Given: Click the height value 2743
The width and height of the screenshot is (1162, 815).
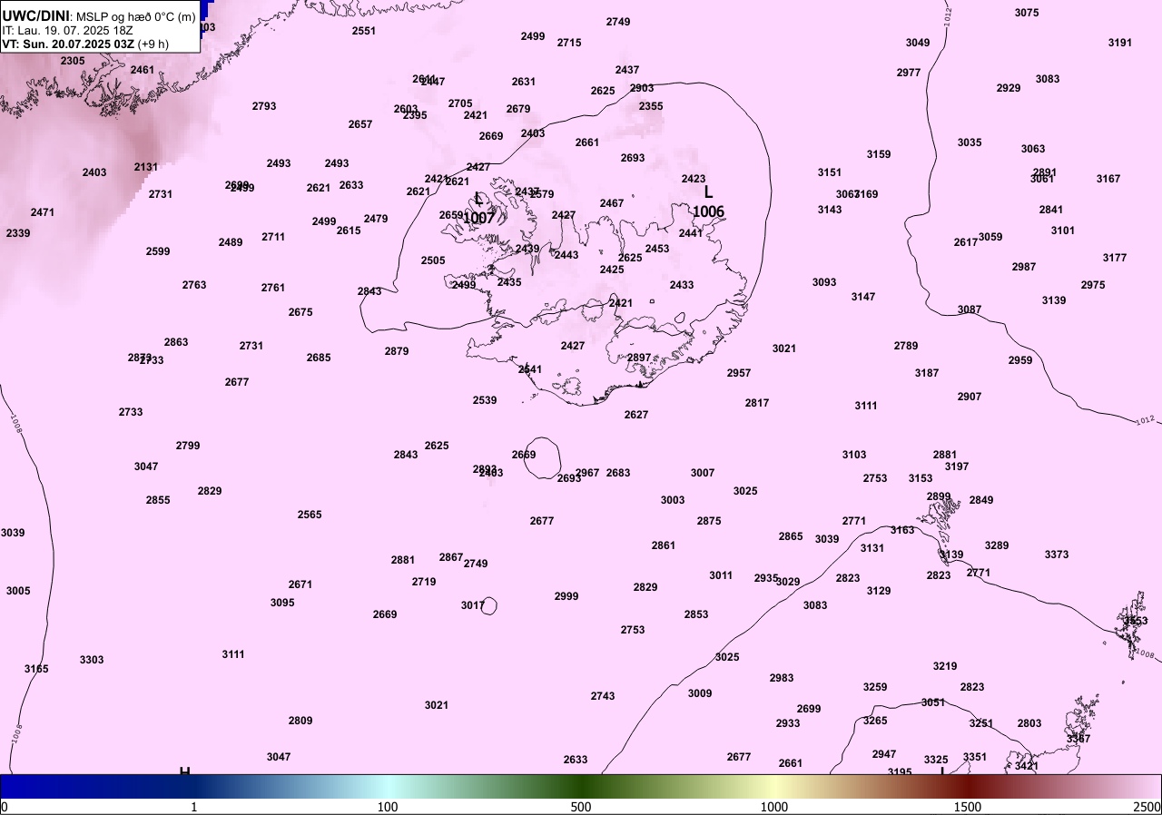Looking at the screenshot, I should (603, 696).
